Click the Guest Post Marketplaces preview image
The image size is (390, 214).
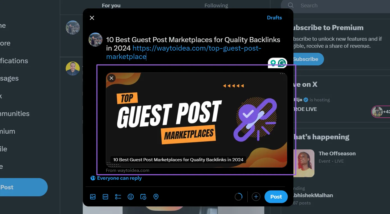pyautogui.click(x=197, y=118)
